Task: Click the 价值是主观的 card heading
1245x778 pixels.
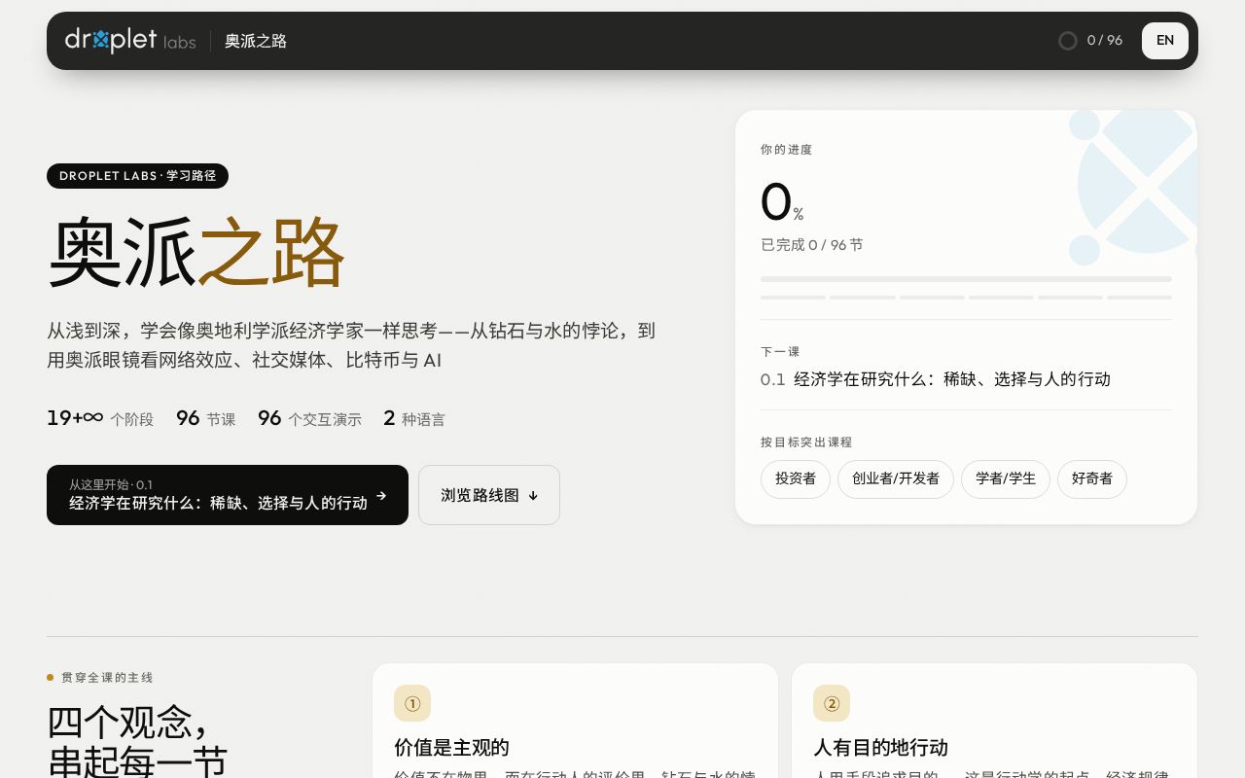Action: click(x=452, y=748)
